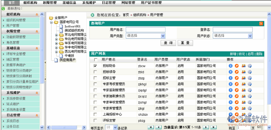Image resolution: width=271 pixels, height=130 pixels.
Task: Expand the 华北电网有限公司 tree node
Action: click(x=56, y=39)
